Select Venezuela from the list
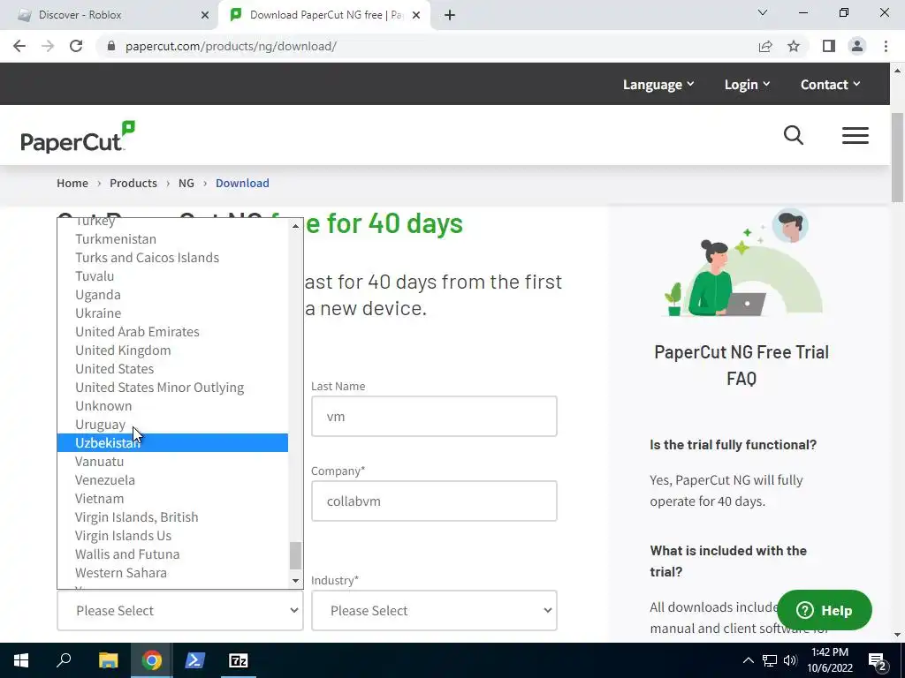 pos(172,479)
